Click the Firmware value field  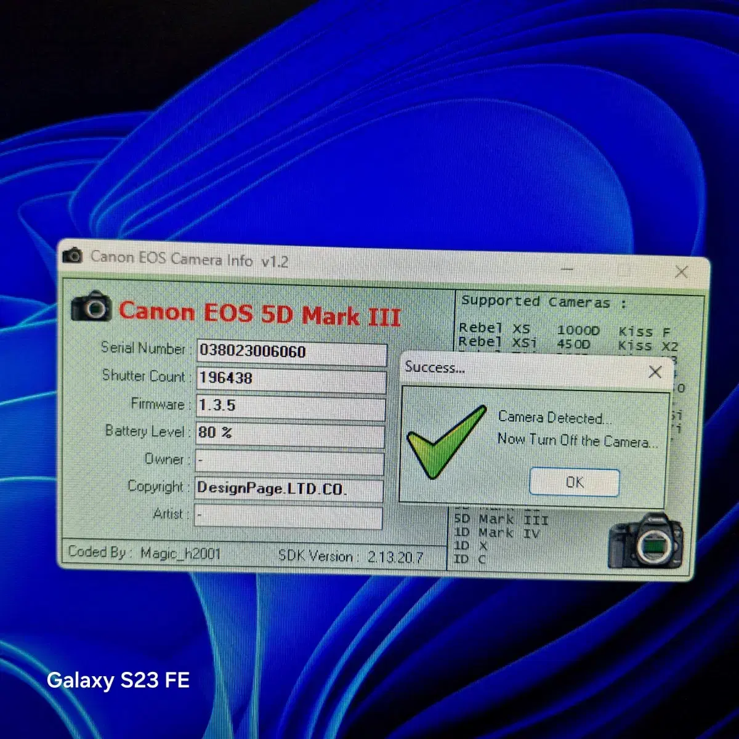(x=290, y=407)
